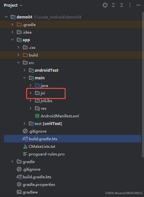Expand the jni folder
Image resolution: width=144 pixels, height=197 pixels.
tap(30, 93)
